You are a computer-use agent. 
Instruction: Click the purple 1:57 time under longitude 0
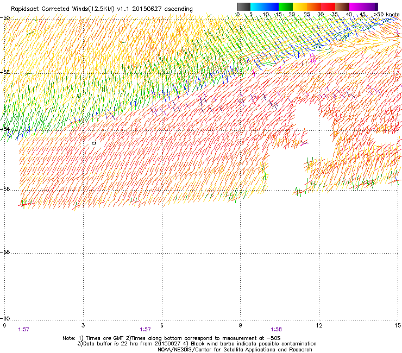[x=23, y=330]
